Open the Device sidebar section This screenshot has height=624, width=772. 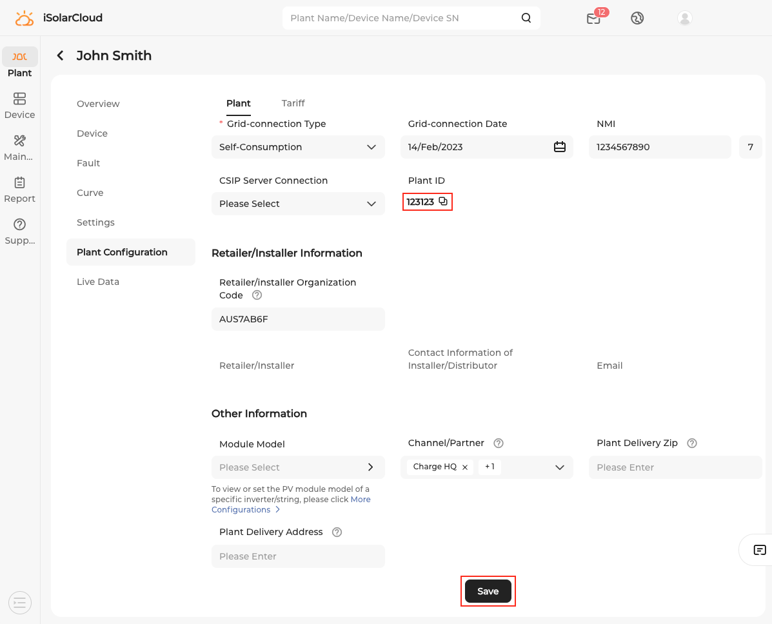[19, 105]
